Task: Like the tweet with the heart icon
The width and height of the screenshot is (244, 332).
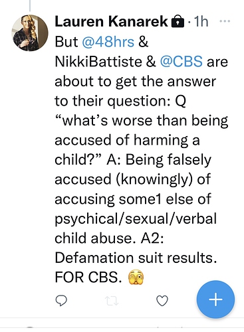Action: (x=162, y=301)
